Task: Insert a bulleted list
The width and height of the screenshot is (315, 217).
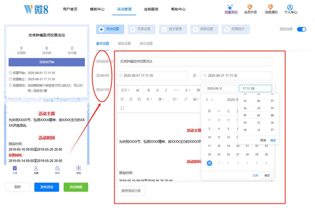Action: (122, 99)
